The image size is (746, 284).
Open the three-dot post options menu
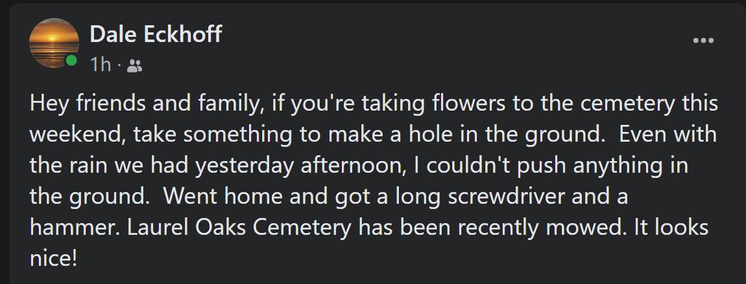click(x=703, y=41)
